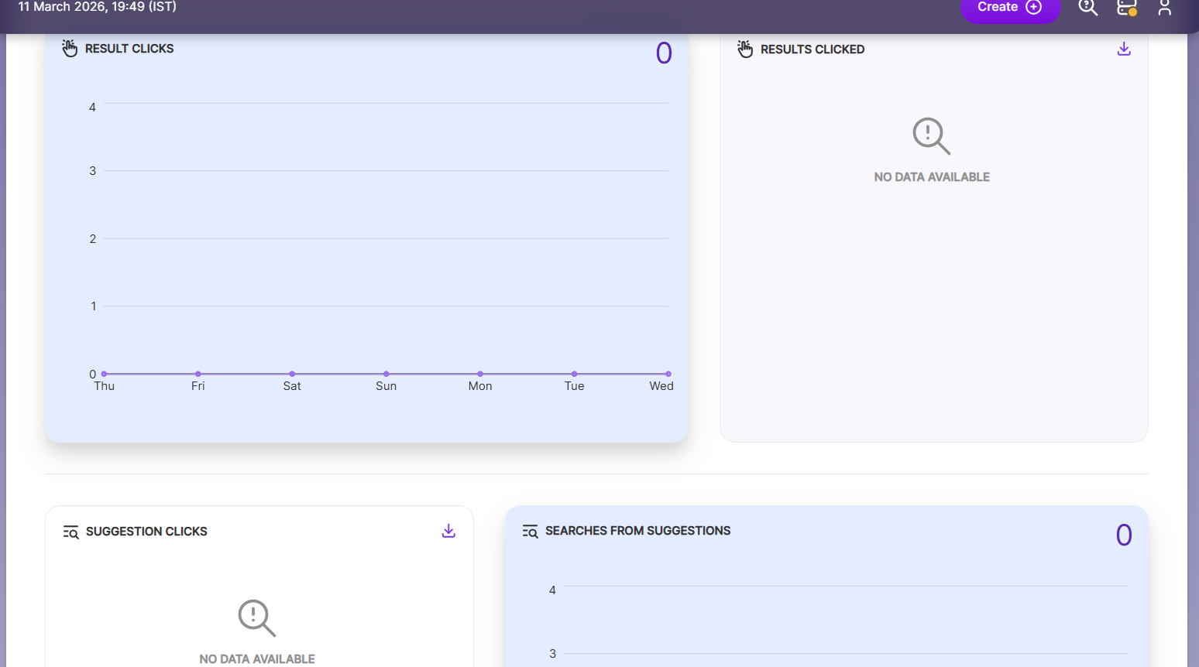Download the Suggestion Clicks report
Screen dimensions: 1199x667
(448, 531)
